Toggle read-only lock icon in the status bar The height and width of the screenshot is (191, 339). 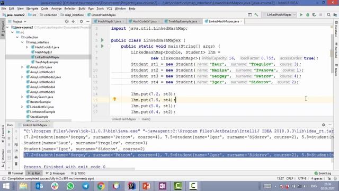point(329,178)
